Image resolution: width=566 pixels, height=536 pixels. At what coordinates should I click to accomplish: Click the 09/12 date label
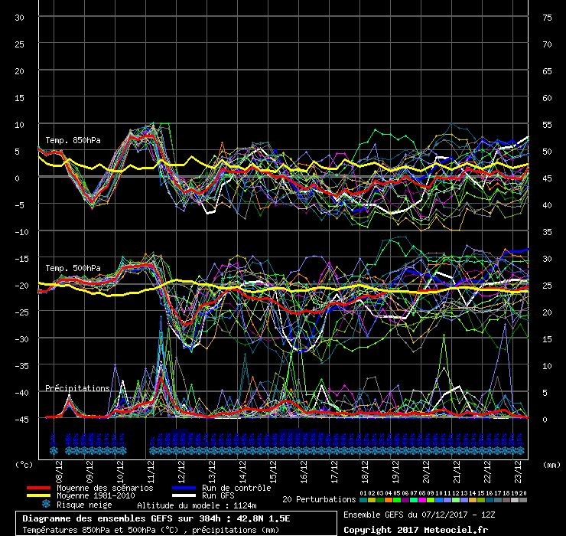coord(89,472)
